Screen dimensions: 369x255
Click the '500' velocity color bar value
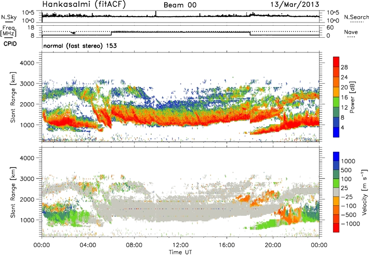pyautogui.click(x=346, y=170)
